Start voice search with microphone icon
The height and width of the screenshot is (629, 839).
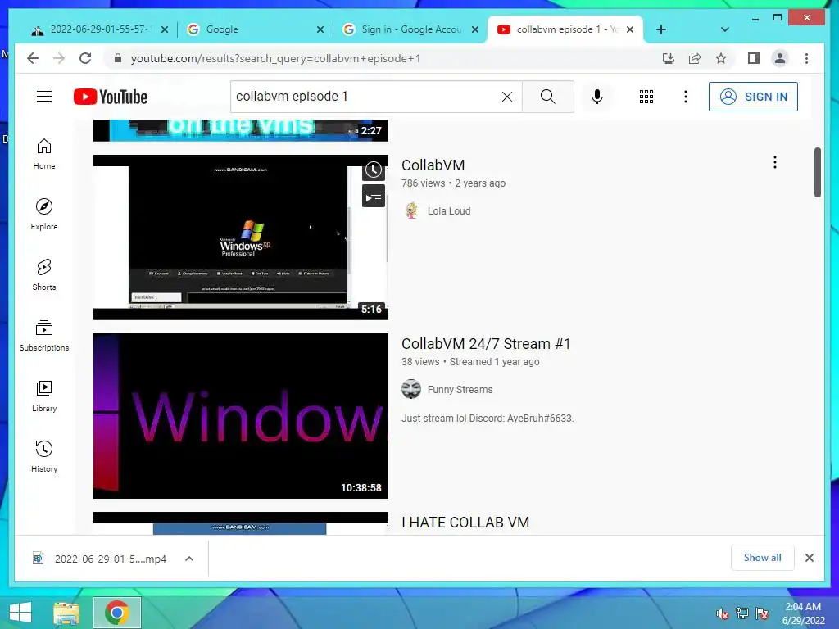597,97
